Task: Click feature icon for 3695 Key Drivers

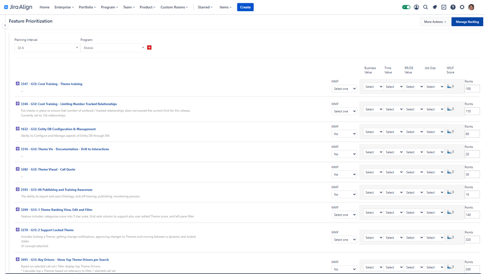Action: click(17, 259)
